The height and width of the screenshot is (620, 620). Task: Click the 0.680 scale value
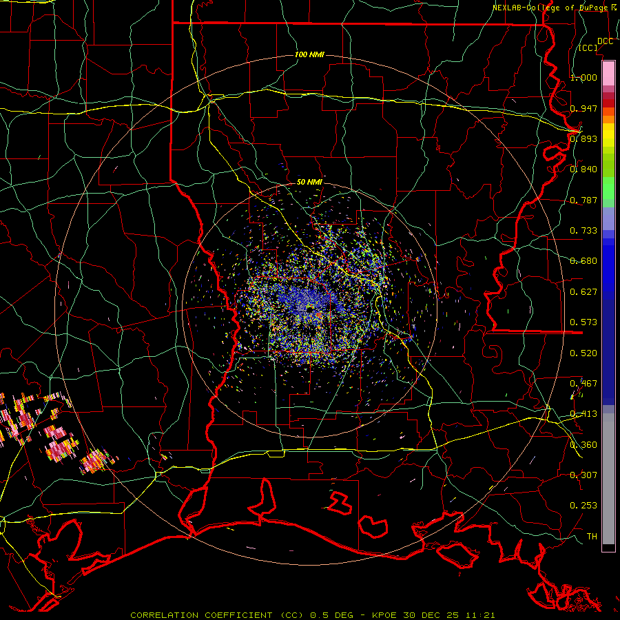(583, 261)
